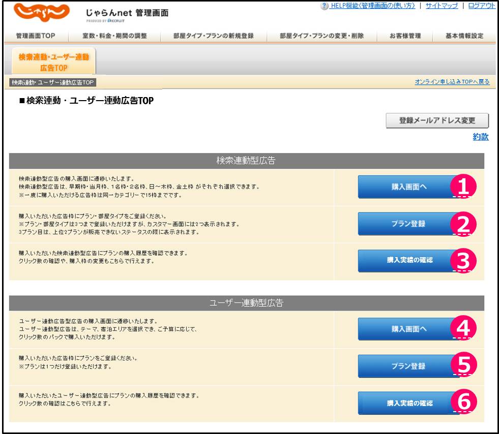The image size is (499, 434).
Task: Open the 約款 link
Action: [480, 136]
